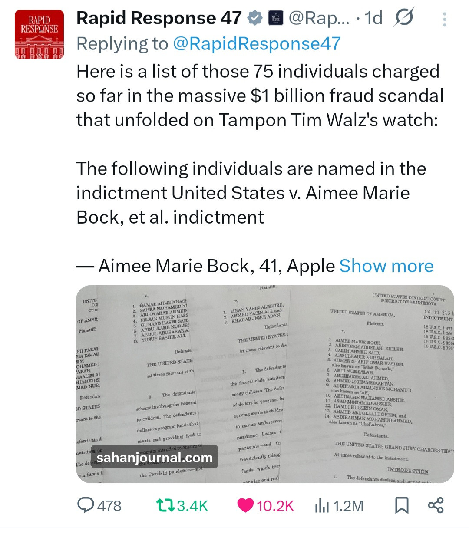Open the Rapid Response 47 display name
This screenshot has width=469, height=534.
159,18
